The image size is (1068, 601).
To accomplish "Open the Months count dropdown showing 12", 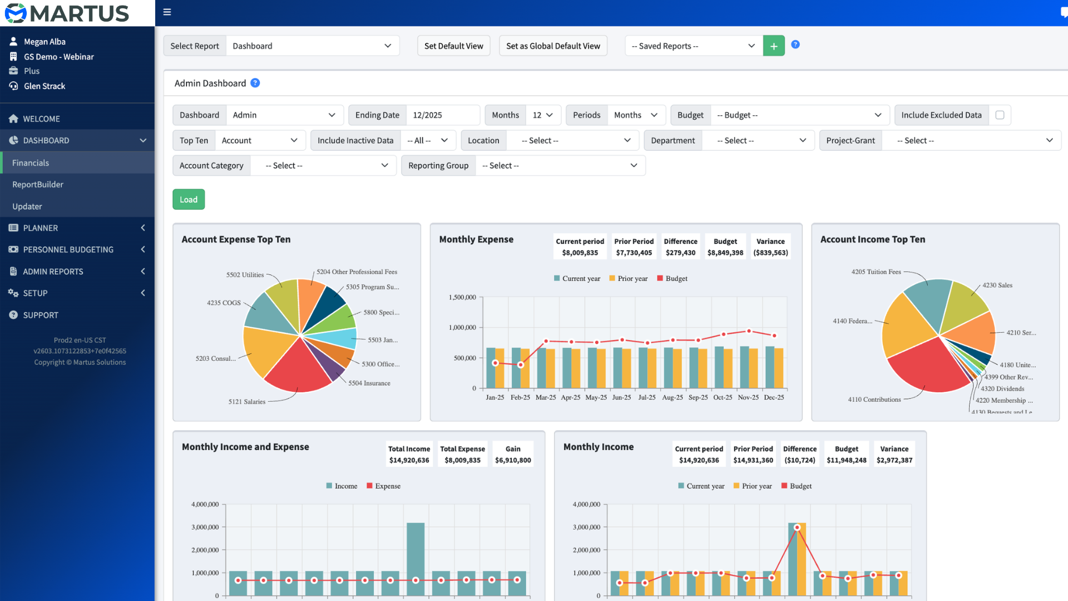I will click(x=543, y=115).
